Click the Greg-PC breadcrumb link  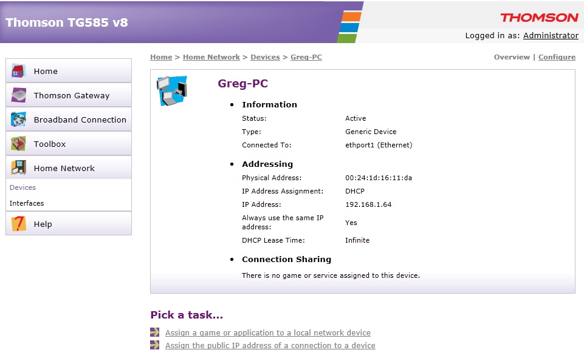click(x=306, y=57)
